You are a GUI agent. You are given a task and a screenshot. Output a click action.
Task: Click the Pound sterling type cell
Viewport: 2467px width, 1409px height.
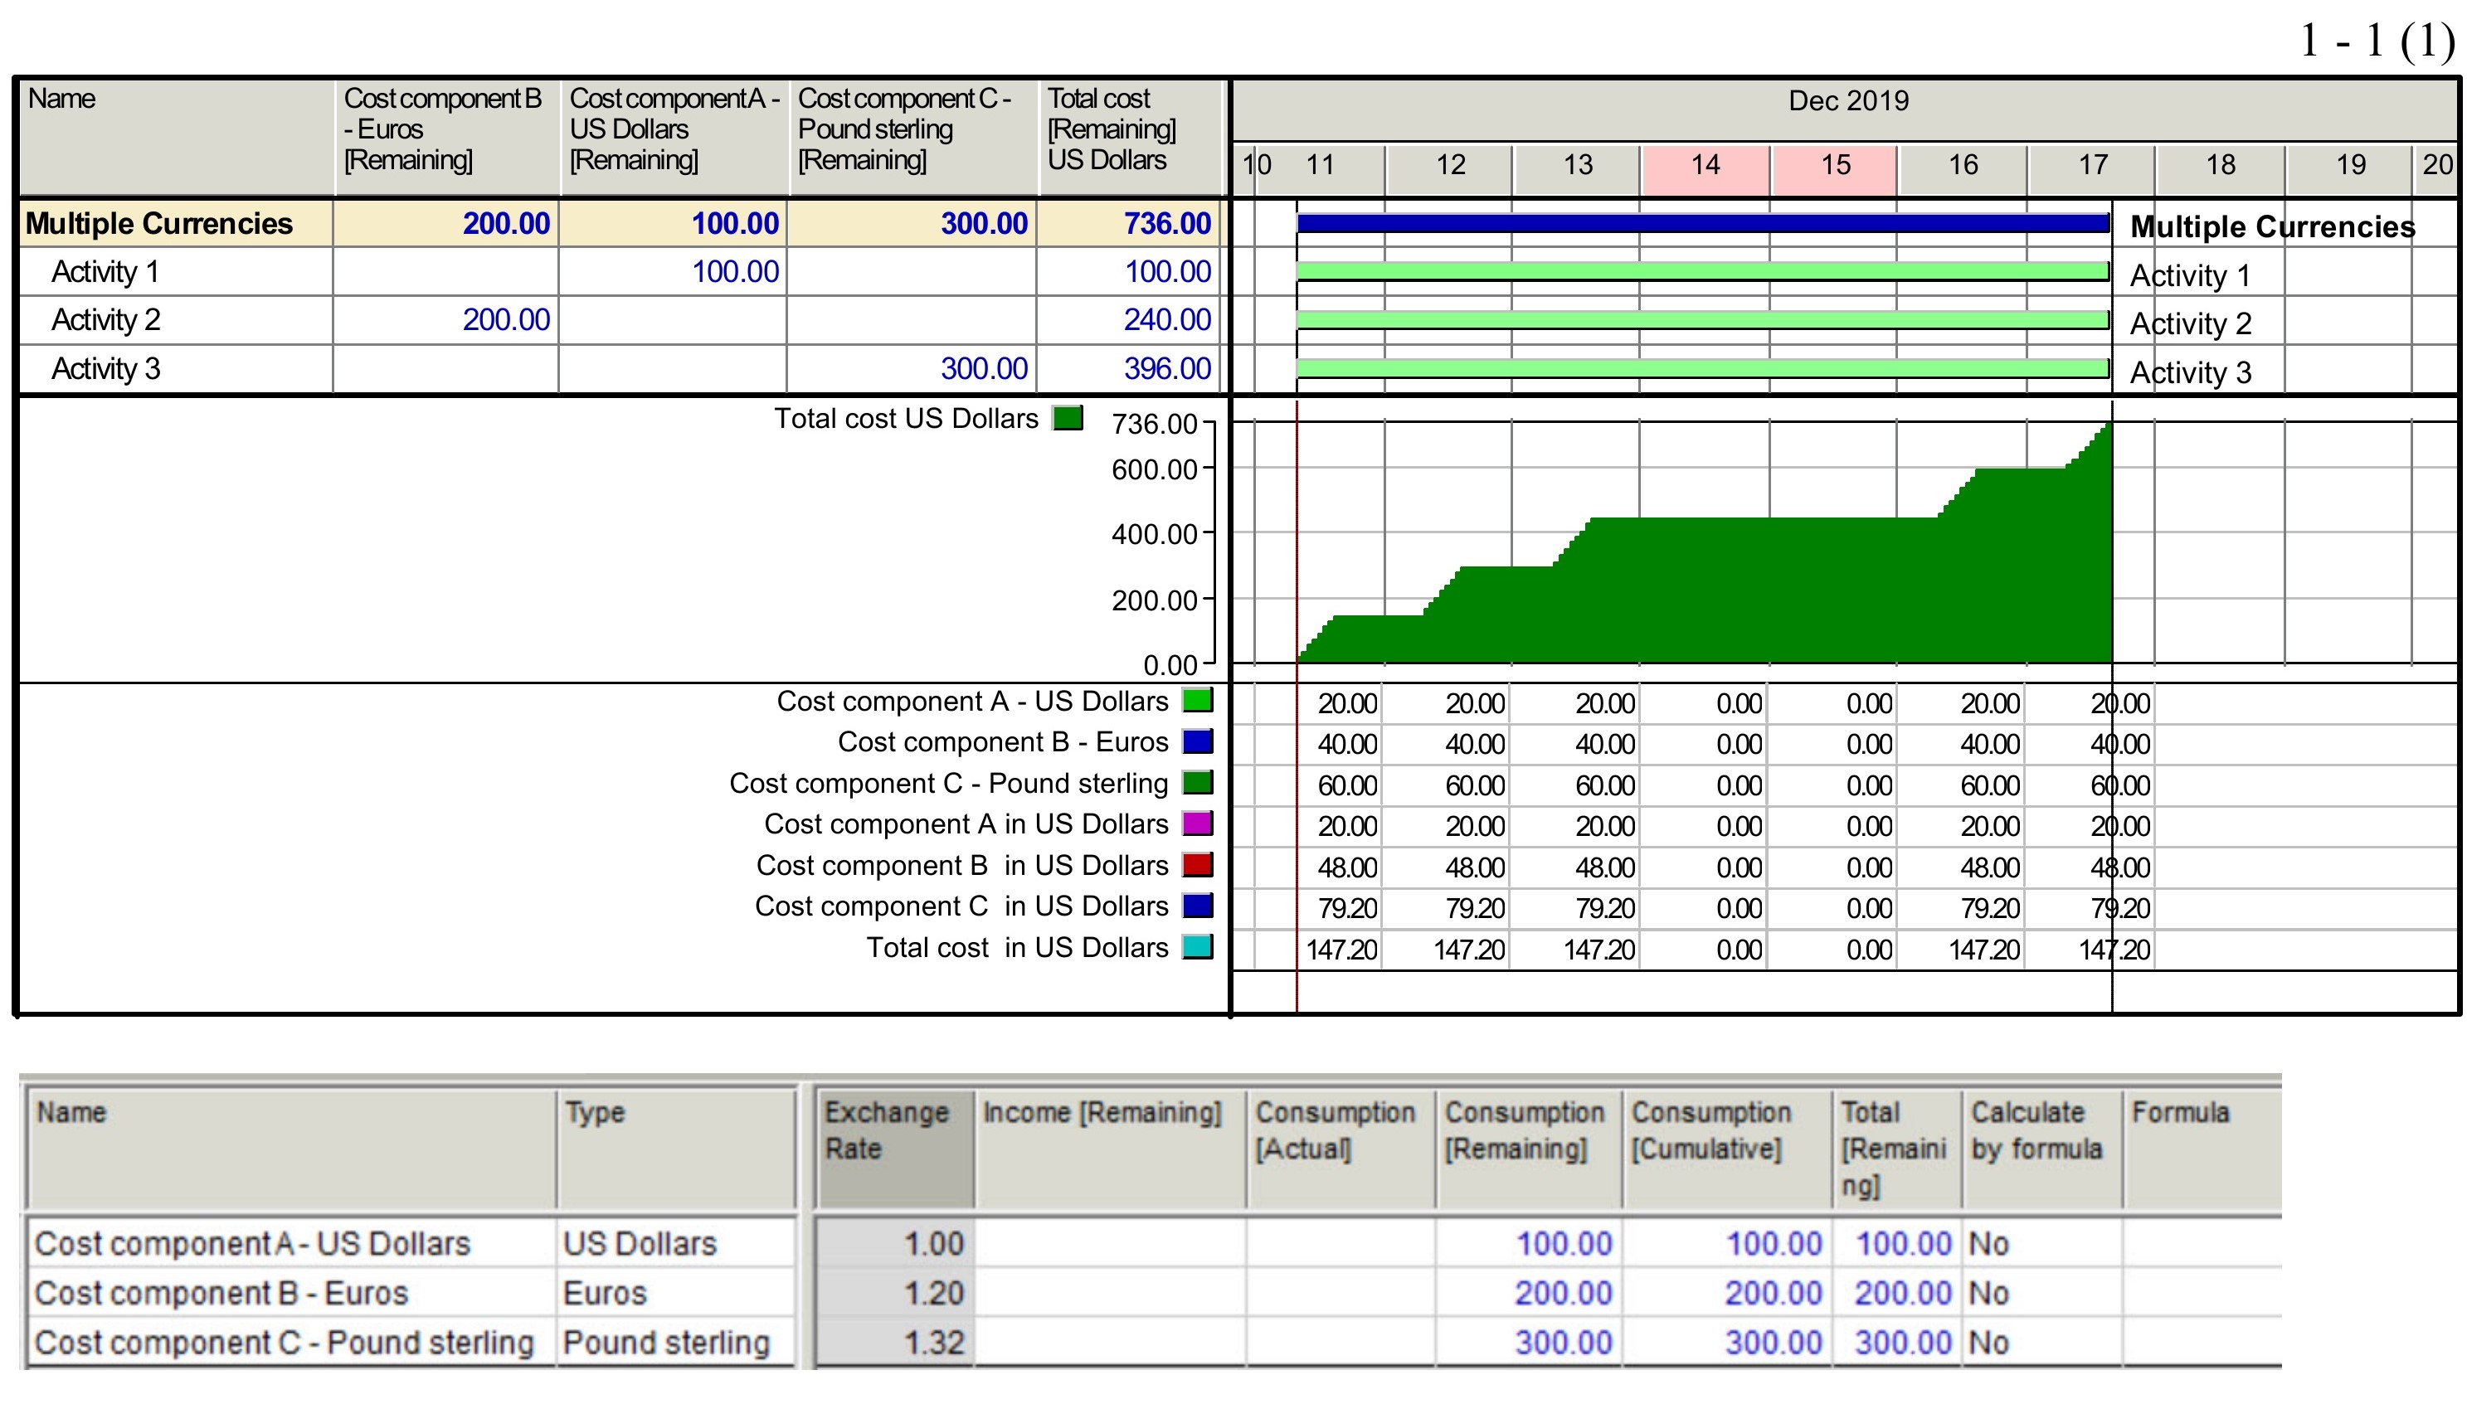[675, 1342]
